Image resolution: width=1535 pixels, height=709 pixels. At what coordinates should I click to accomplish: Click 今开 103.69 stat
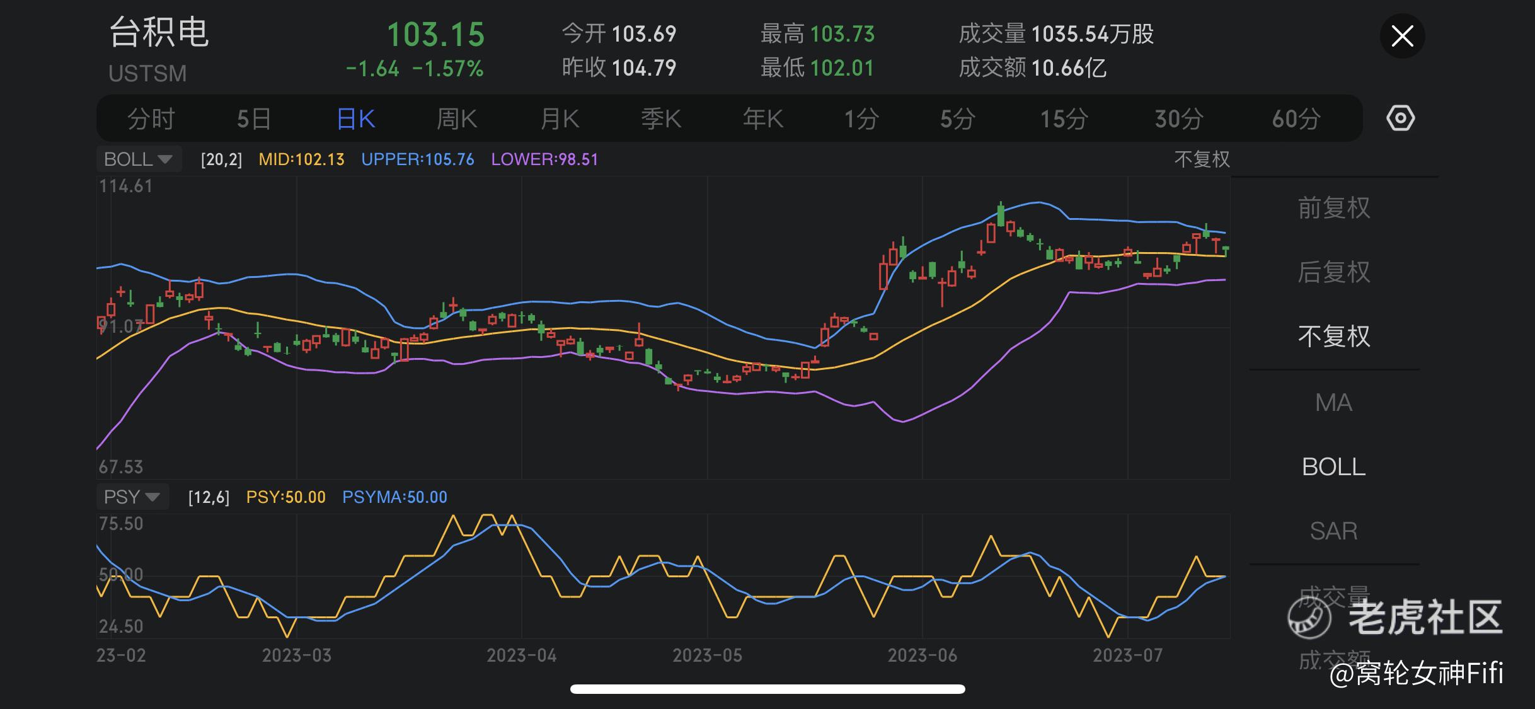click(619, 34)
